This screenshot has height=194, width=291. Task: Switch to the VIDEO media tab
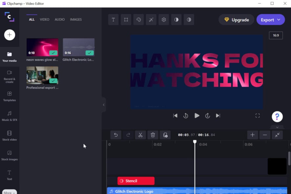click(x=45, y=19)
